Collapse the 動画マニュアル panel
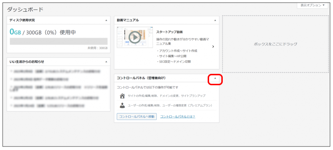 pyautogui.click(x=215, y=20)
